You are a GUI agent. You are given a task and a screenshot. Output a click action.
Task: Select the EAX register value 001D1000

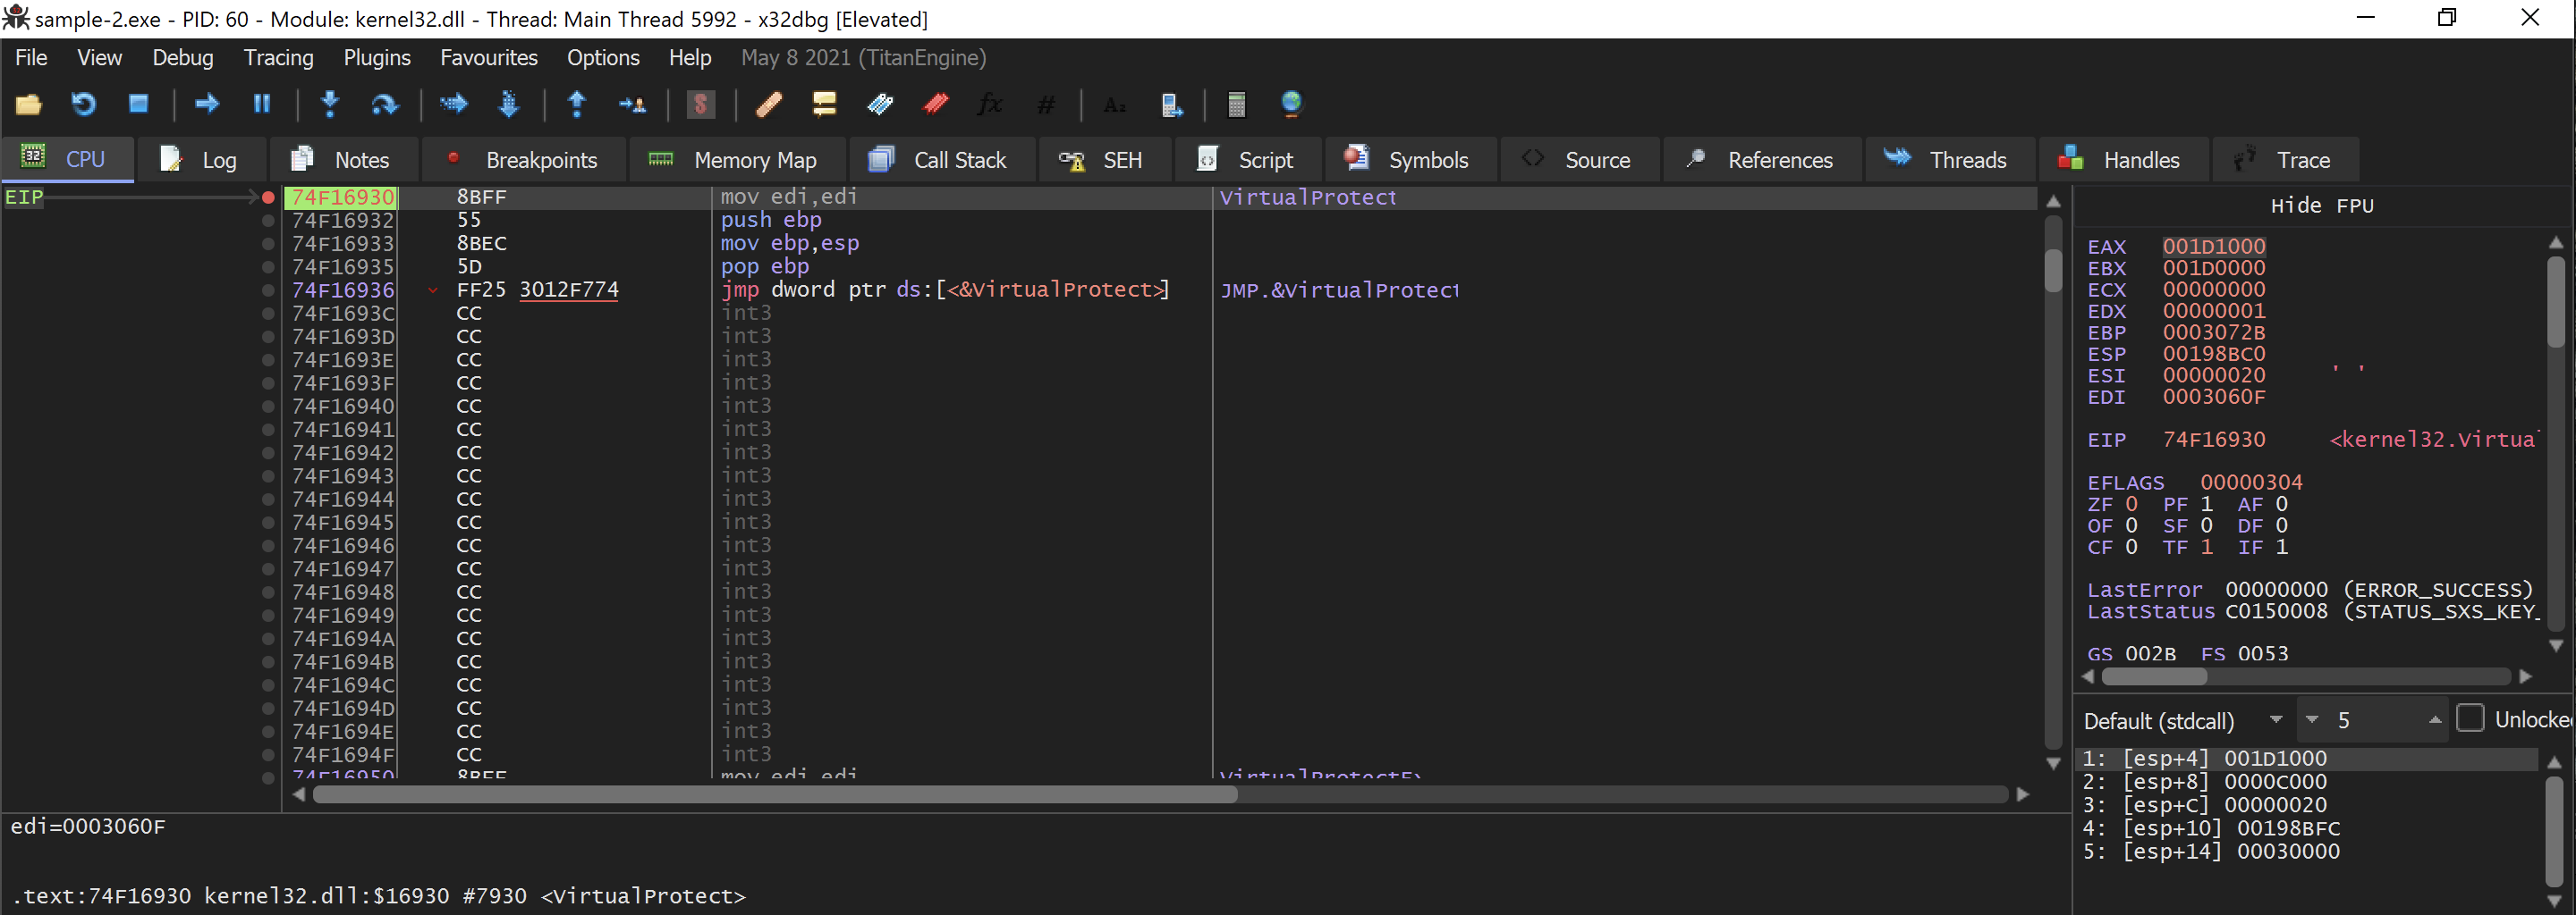(x=2214, y=247)
